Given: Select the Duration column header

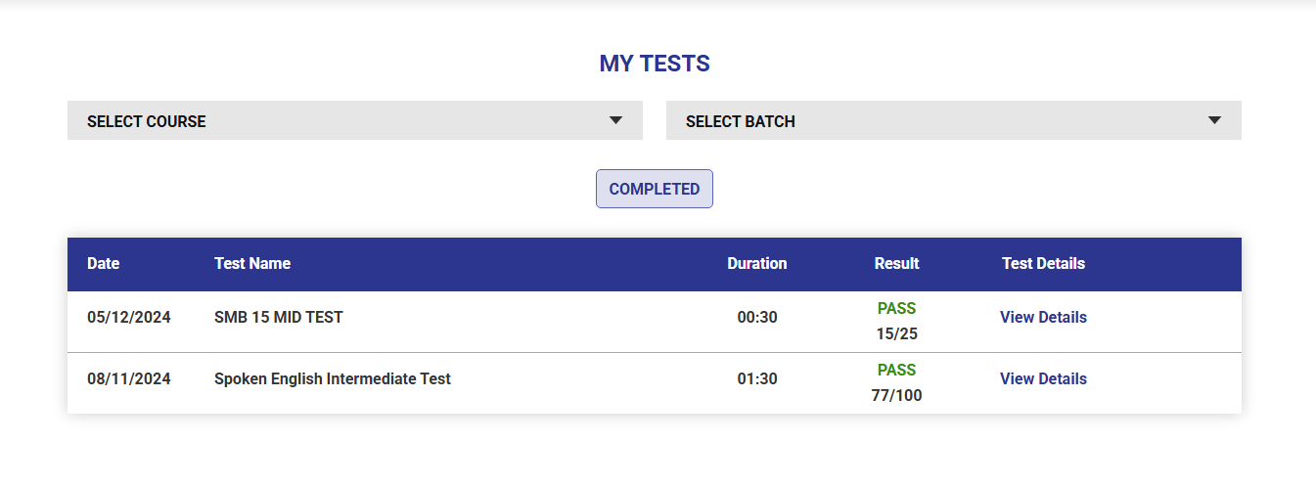Looking at the screenshot, I should [756, 263].
